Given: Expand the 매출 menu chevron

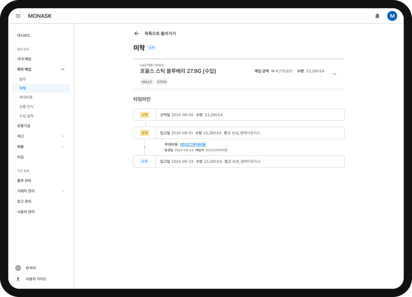Looking at the screenshot, I should pos(63,147).
